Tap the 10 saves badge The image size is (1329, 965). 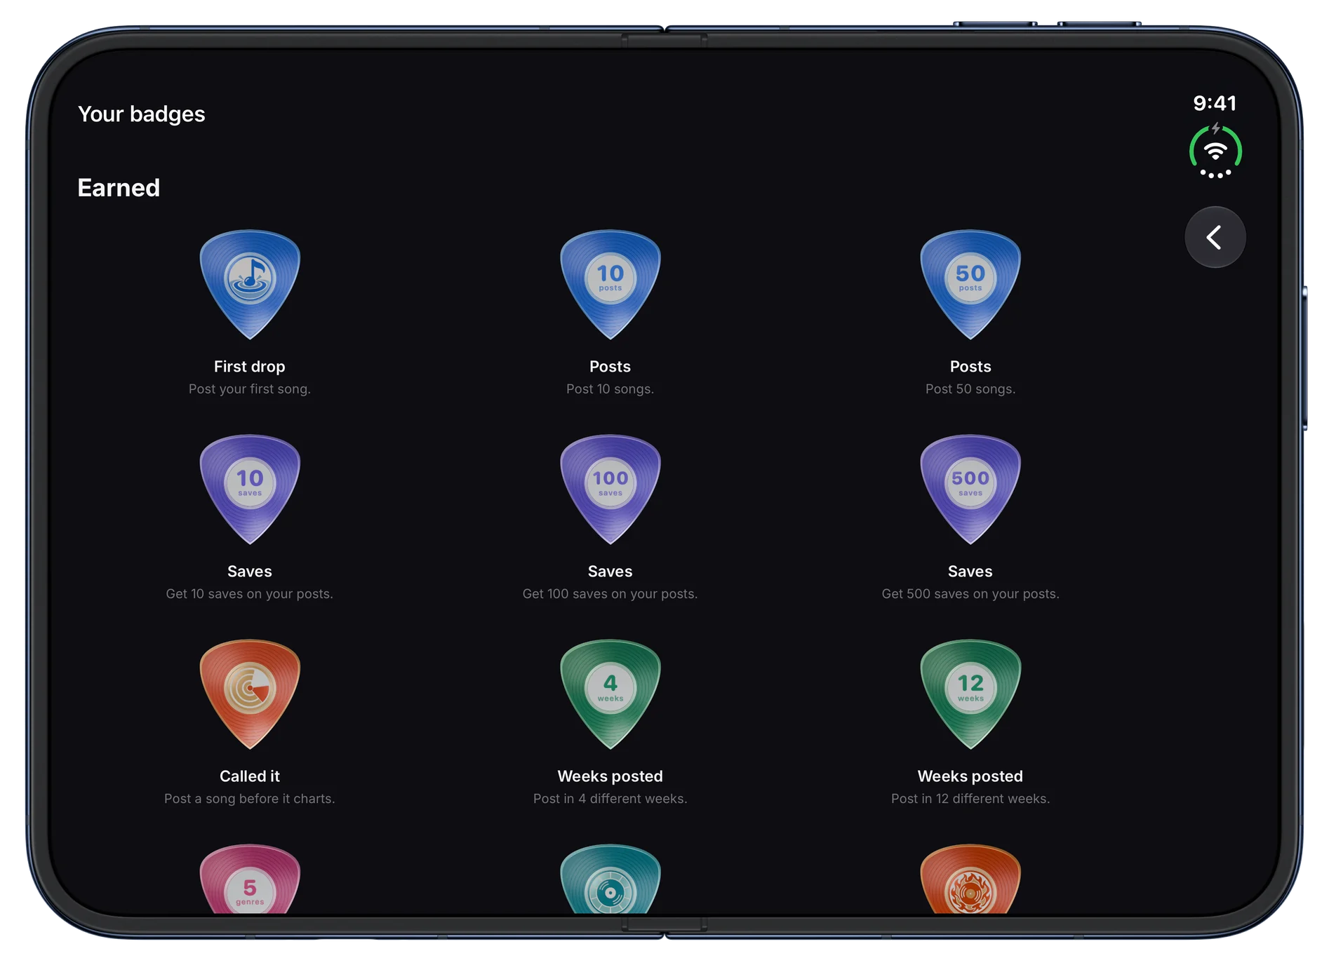click(x=250, y=490)
